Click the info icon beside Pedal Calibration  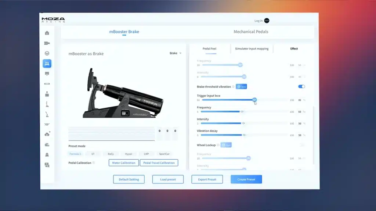(x=94, y=163)
